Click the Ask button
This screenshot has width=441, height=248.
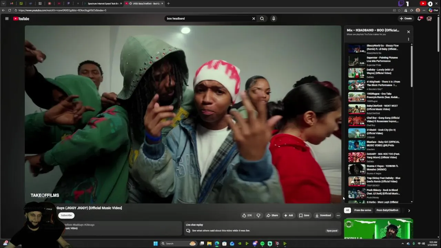click(x=288, y=216)
